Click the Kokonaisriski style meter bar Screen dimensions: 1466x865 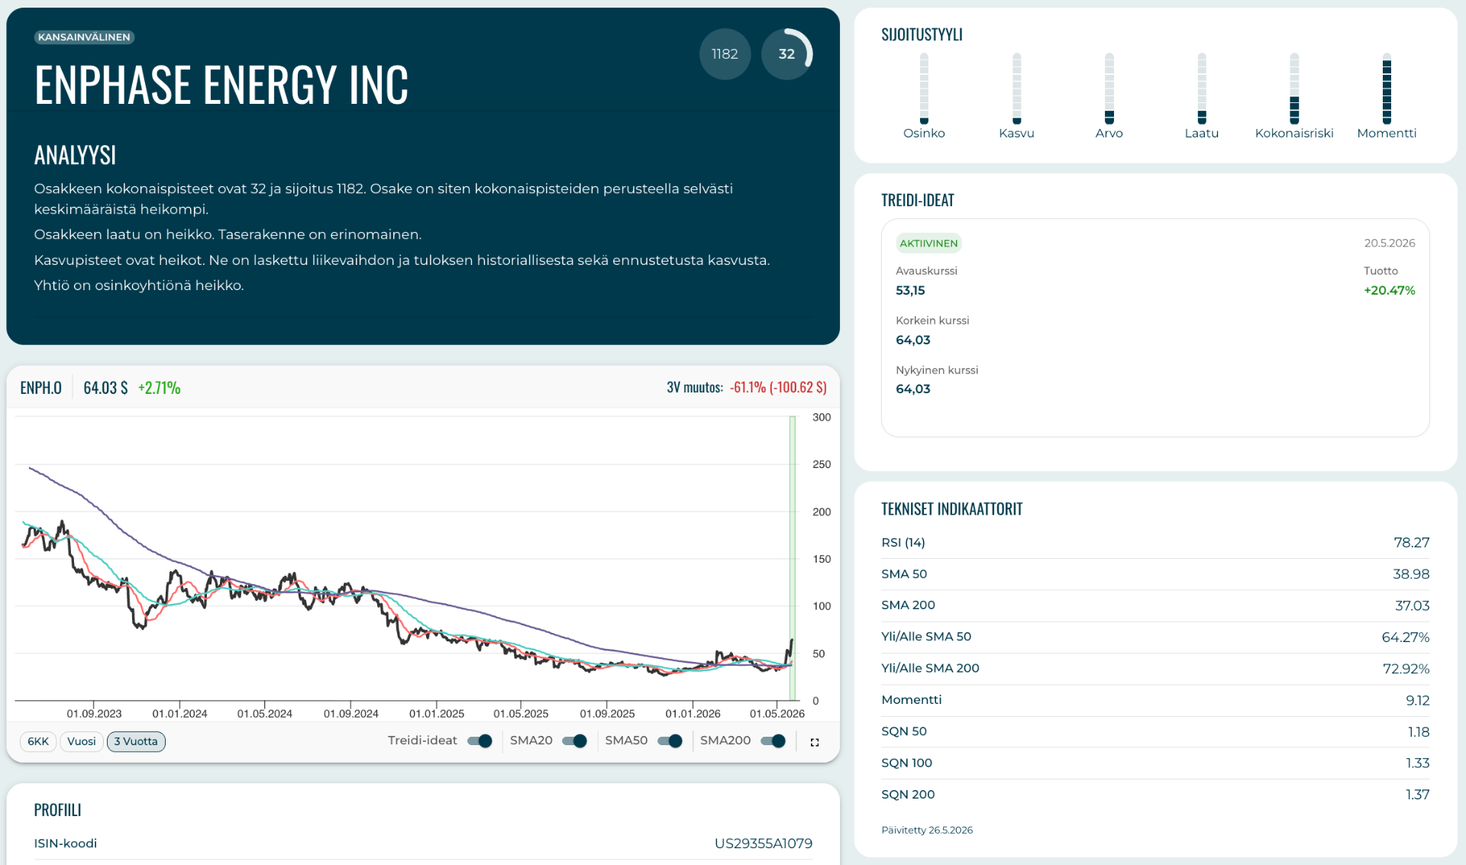(x=1294, y=89)
